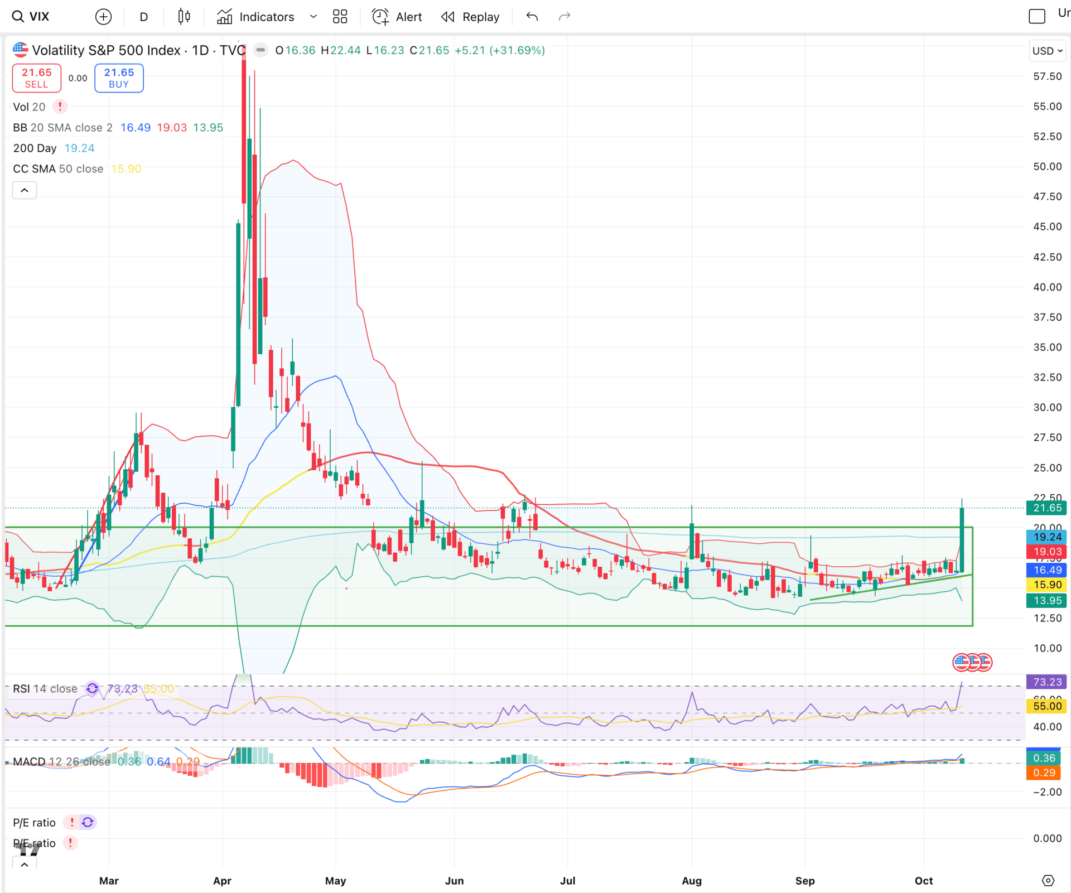Click the 21.65 SELL button
This screenshot has width=1071, height=893.
click(x=37, y=78)
